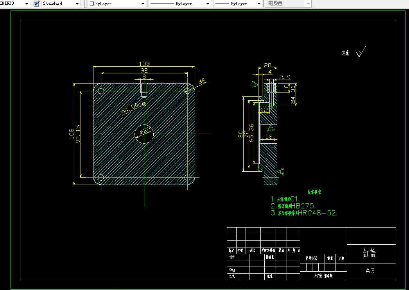Viewport: 409px width, 290px height.
Task: Select the 12 dimension in section view
Action: pos(264,110)
